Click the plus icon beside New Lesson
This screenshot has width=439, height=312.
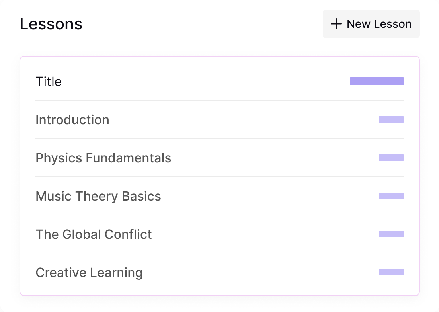click(x=336, y=24)
